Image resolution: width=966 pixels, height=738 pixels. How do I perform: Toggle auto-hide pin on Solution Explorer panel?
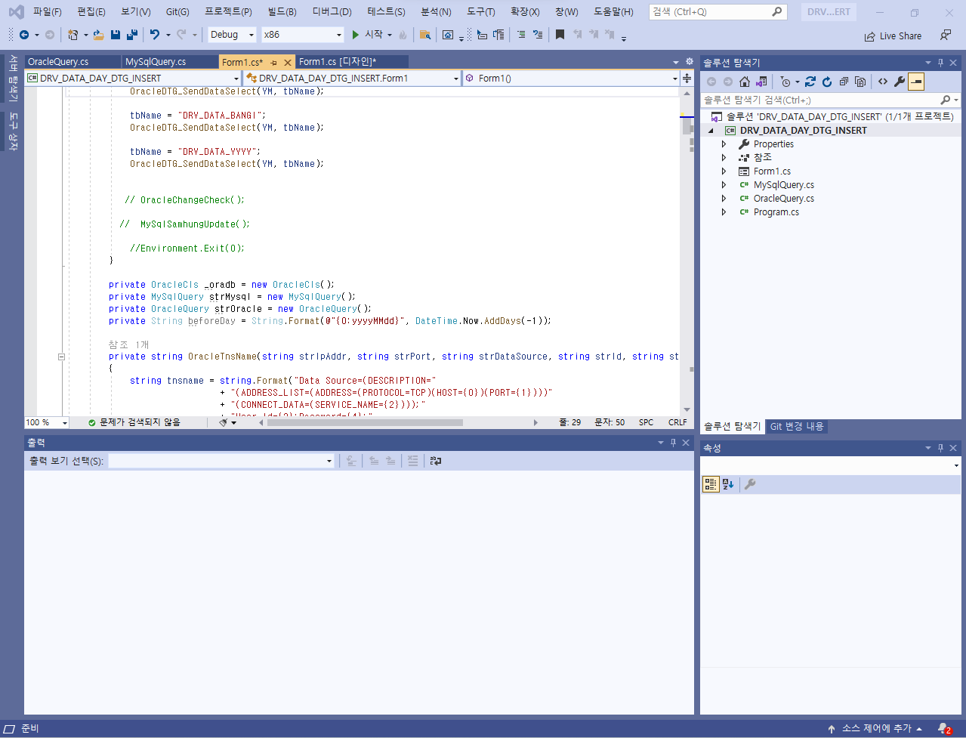pos(941,63)
